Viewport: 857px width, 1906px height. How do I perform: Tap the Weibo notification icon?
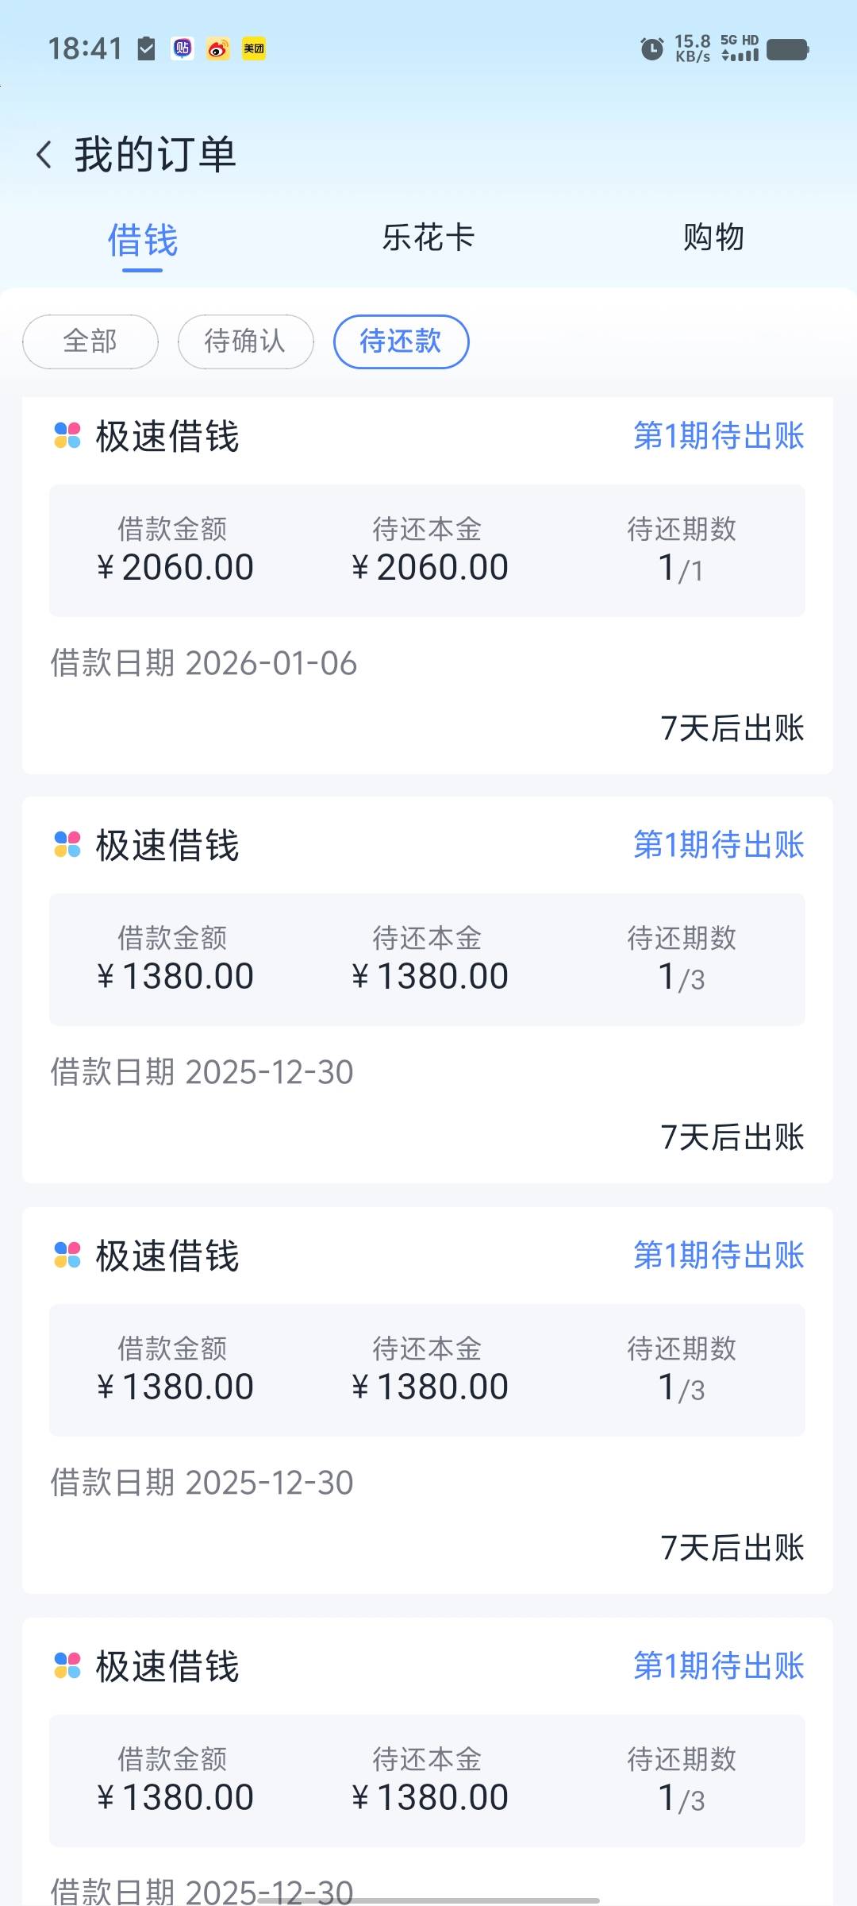pos(218,49)
